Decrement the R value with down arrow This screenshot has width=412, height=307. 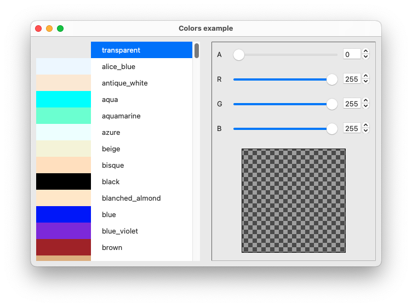[366, 82]
